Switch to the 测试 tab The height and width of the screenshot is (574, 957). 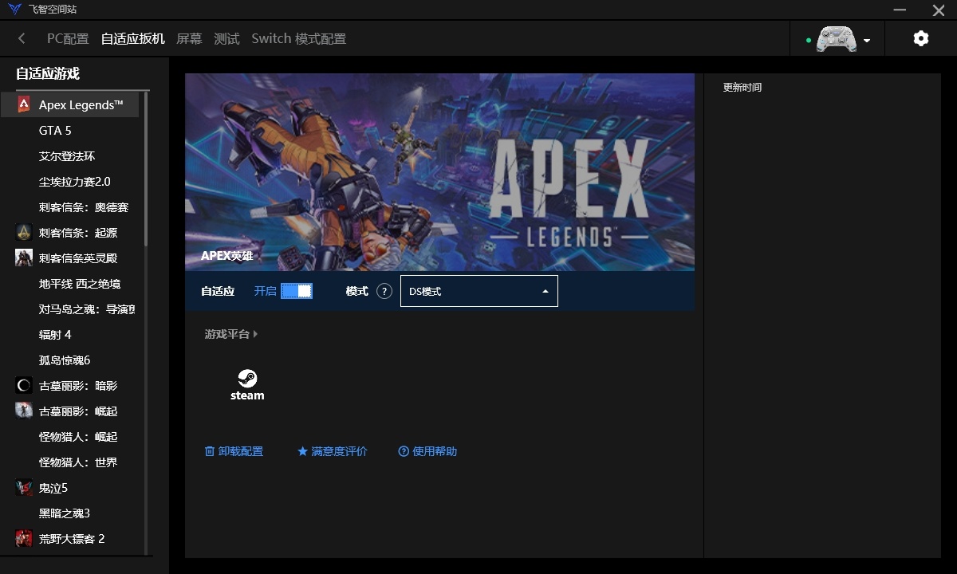(x=226, y=38)
